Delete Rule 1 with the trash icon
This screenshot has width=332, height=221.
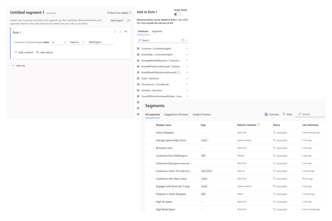[x=115, y=31]
